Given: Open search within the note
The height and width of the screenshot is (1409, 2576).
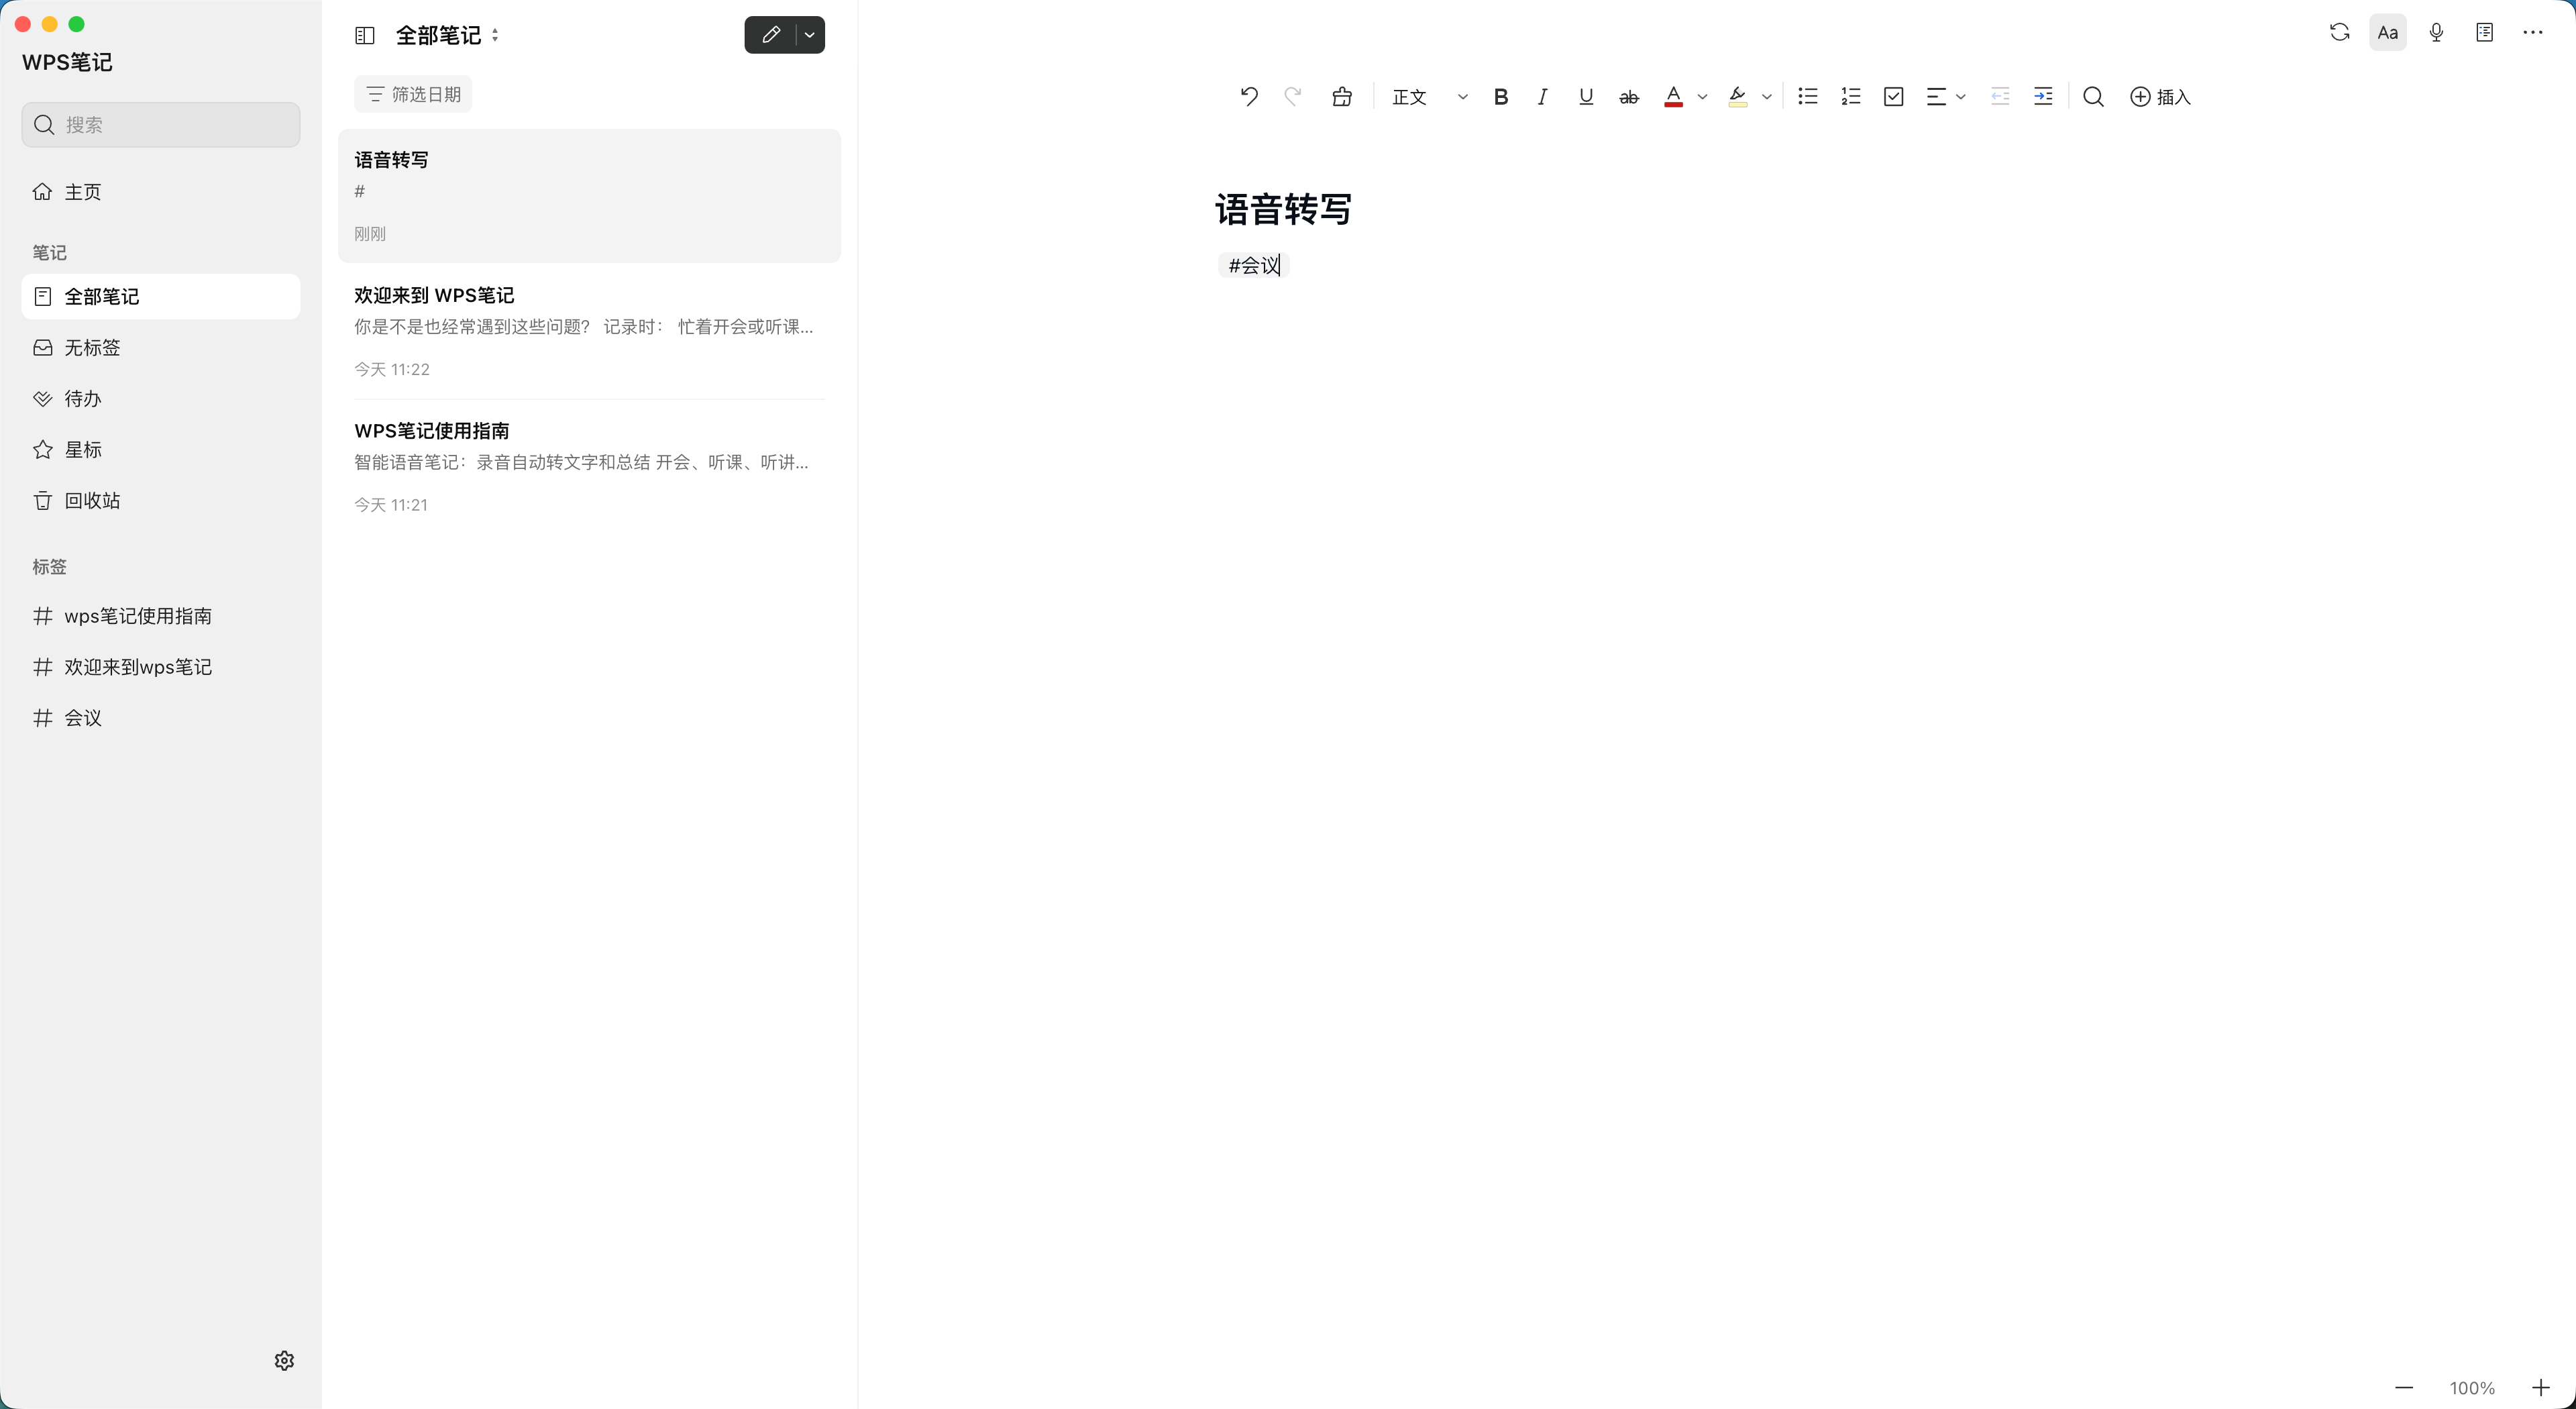Looking at the screenshot, I should coord(2092,96).
